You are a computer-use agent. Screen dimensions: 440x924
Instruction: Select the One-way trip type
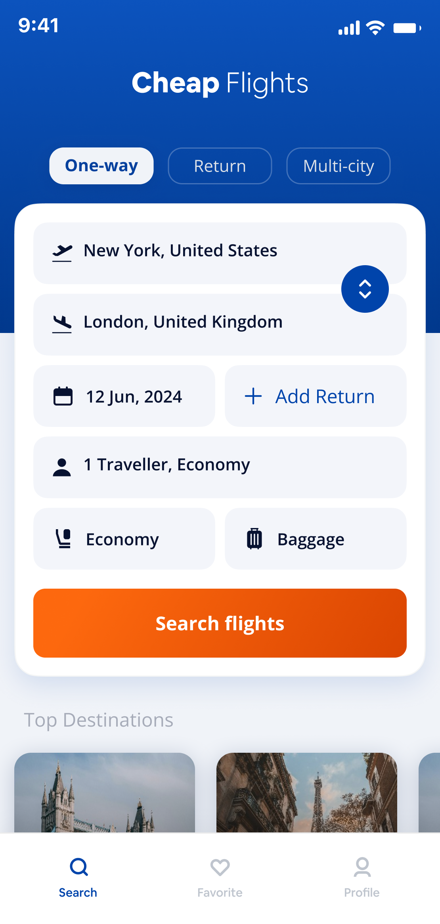click(x=101, y=166)
